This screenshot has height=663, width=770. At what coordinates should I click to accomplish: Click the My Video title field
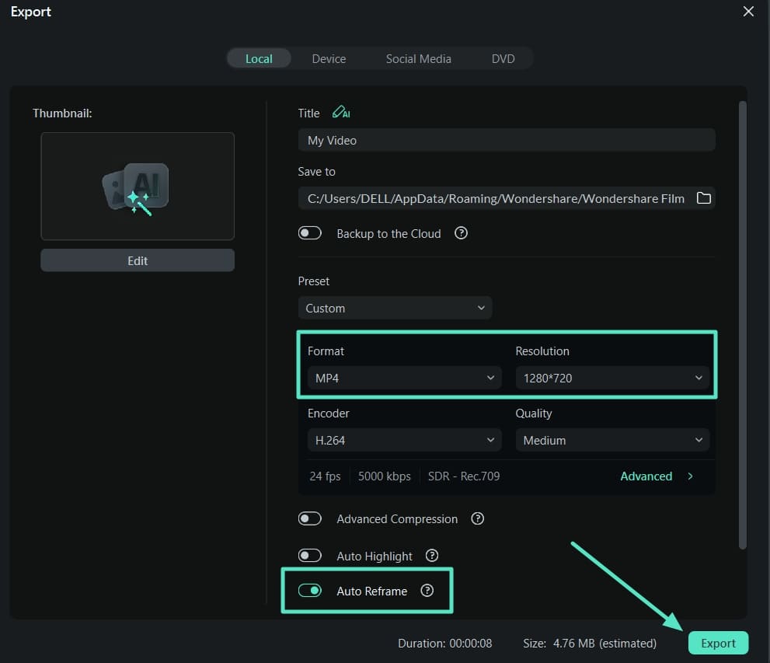tap(506, 140)
